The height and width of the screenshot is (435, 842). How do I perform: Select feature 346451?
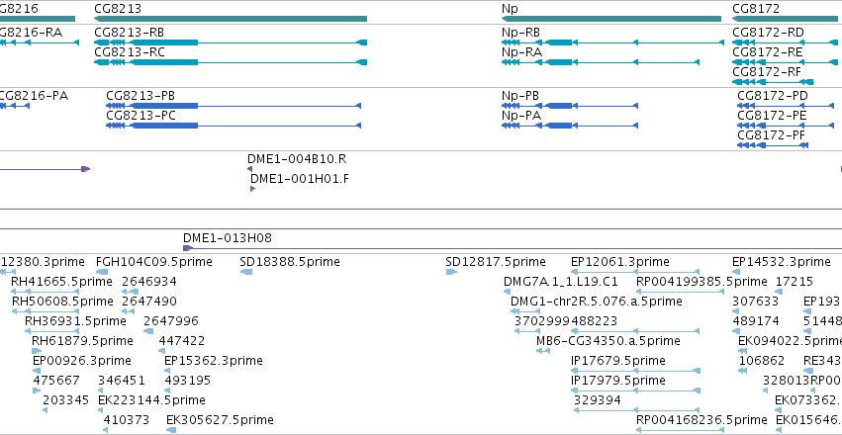(101, 391)
